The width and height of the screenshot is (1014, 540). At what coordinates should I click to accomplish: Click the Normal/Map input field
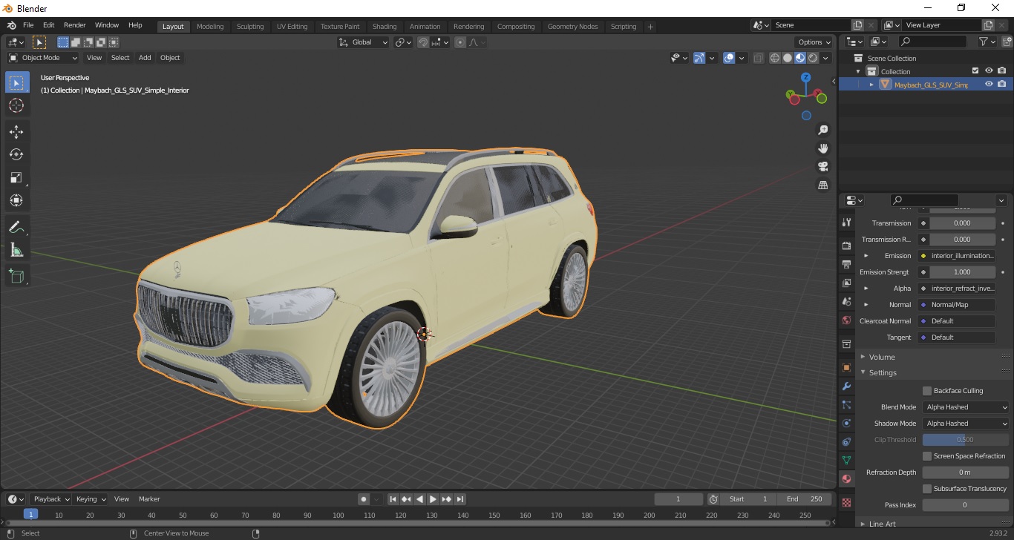tap(956, 305)
